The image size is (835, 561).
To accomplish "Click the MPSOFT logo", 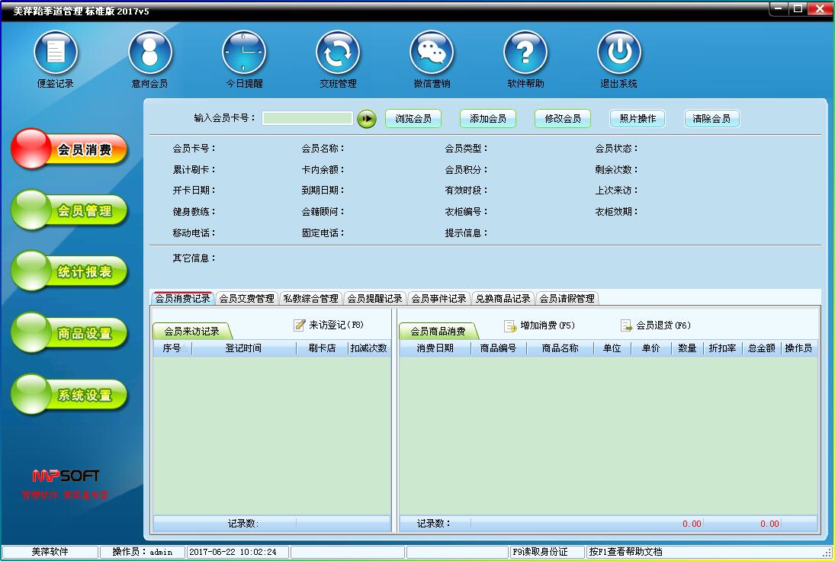I will click(66, 476).
